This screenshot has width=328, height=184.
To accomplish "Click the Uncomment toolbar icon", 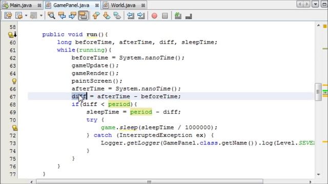I will (x=189, y=16).
